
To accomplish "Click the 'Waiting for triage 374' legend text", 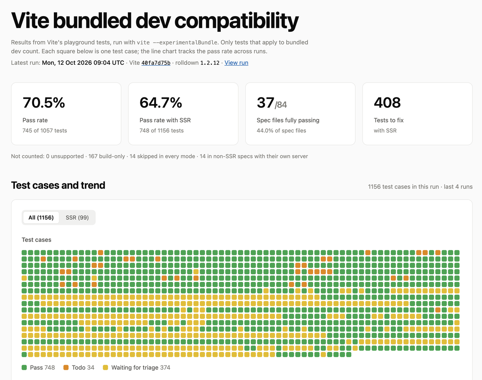I will pyautogui.click(x=141, y=368).
